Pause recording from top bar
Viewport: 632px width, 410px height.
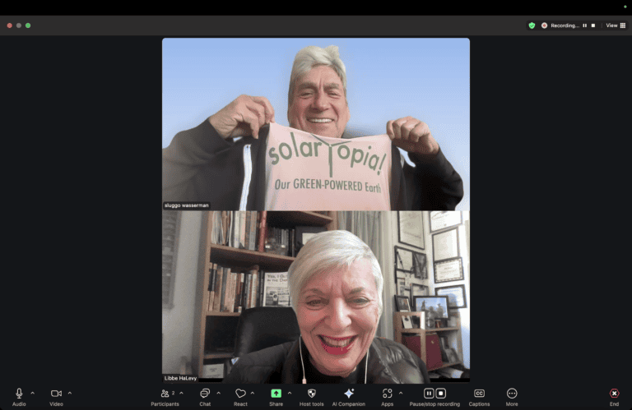[x=584, y=25]
